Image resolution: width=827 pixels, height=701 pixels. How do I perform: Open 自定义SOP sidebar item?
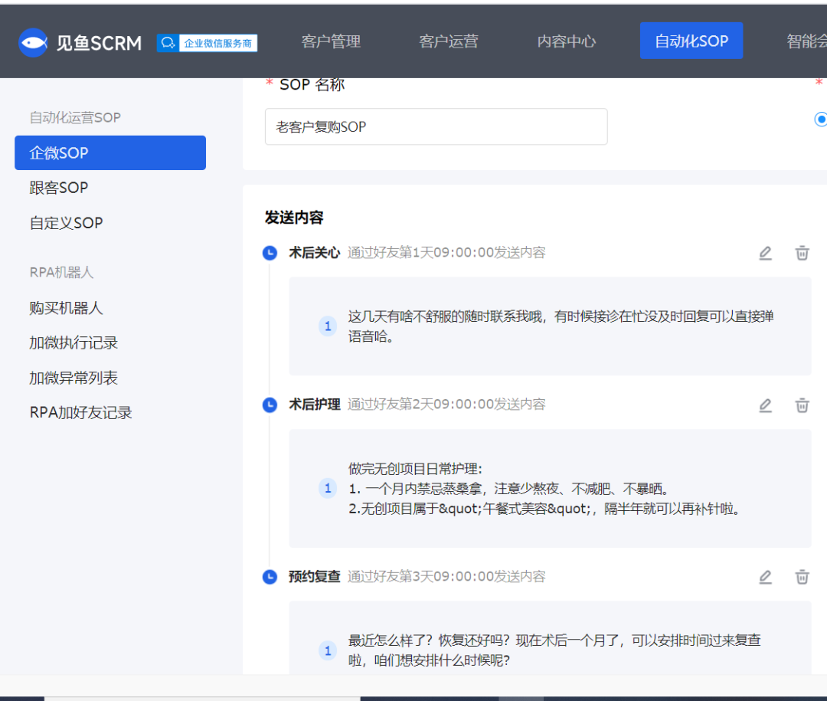click(66, 223)
